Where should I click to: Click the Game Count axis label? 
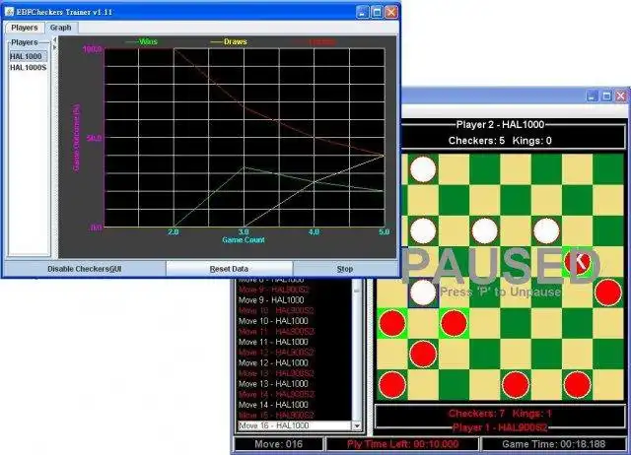(244, 240)
